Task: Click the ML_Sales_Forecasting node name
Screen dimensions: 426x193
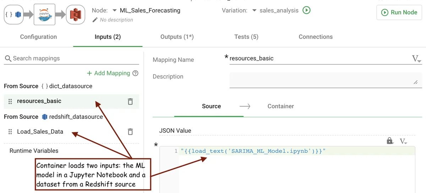Action: (x=150, y=10)
